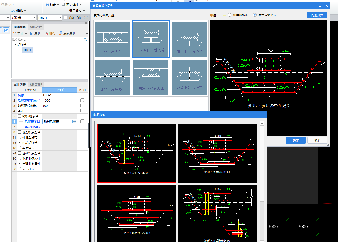The height and width of the screenshot is (242, 338).
Task: Open the 后浇带 component type dropdown
Action: (x=34, y=18)
